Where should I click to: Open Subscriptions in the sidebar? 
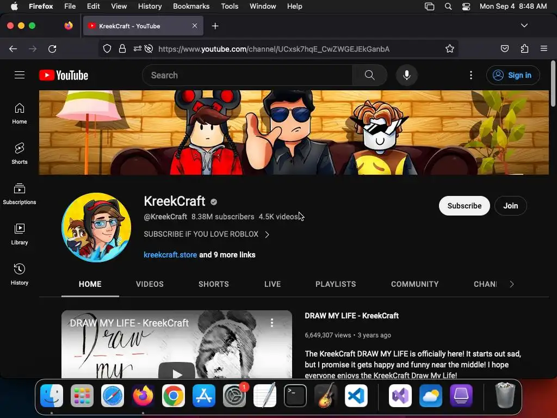(20, 194)
